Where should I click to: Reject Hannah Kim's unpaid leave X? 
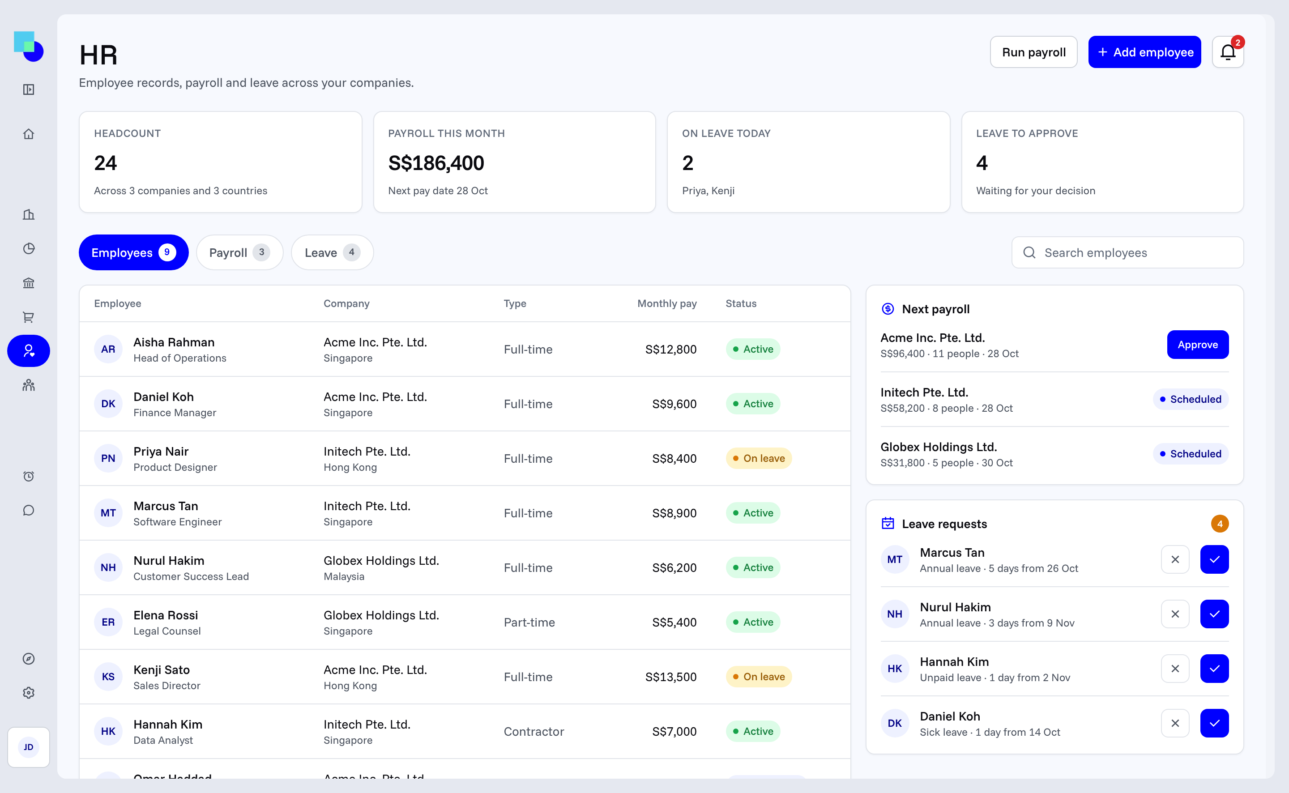click(x=1175, y=669)
